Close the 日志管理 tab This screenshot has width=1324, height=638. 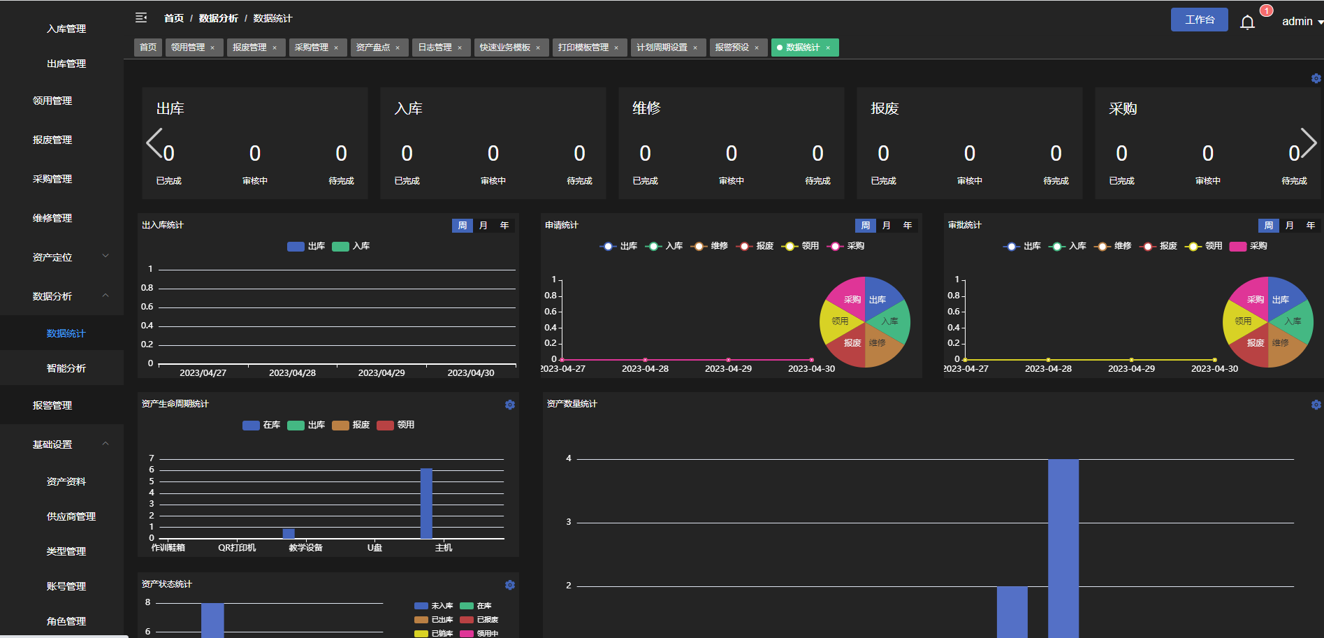click(460, 48)
